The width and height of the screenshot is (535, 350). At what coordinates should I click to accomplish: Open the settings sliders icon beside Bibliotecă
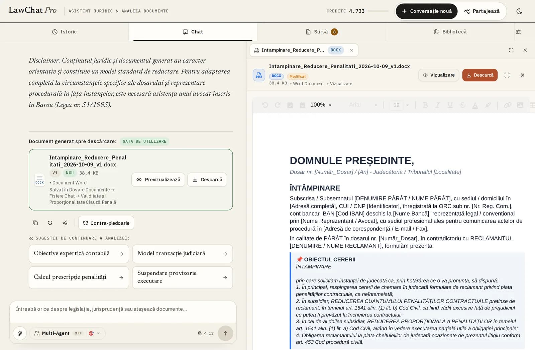pos(518,32)
